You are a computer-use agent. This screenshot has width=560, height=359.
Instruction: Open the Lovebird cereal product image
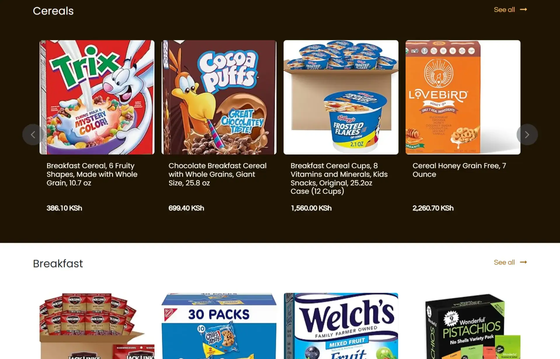[x=463, y=97]
